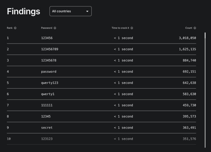Click info icon beside Count header
Screen dimensions: 211x152
coord(195,28)
